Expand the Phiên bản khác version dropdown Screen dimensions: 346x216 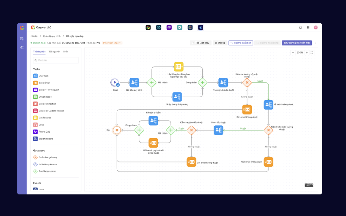point(112,43)
